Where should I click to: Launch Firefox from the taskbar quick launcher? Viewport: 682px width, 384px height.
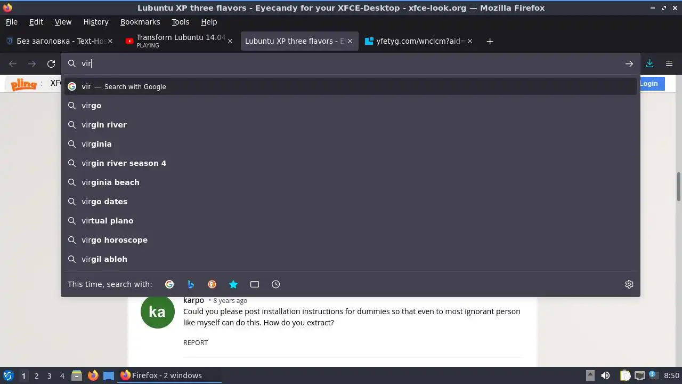(x=93, y=375)
